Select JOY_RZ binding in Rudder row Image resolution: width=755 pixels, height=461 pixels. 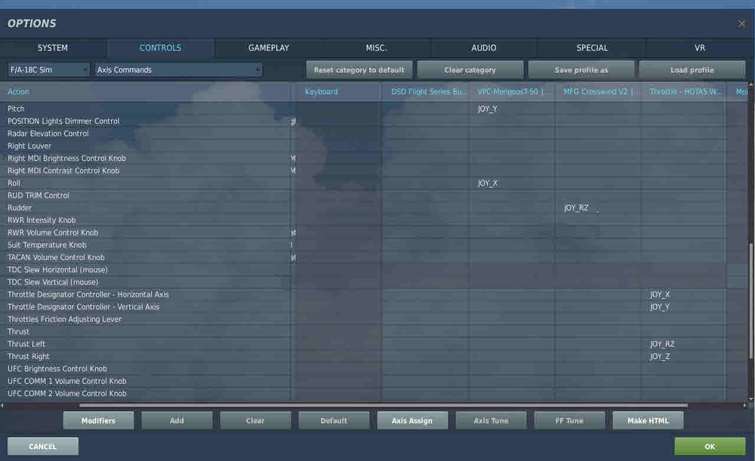(576, 208)
